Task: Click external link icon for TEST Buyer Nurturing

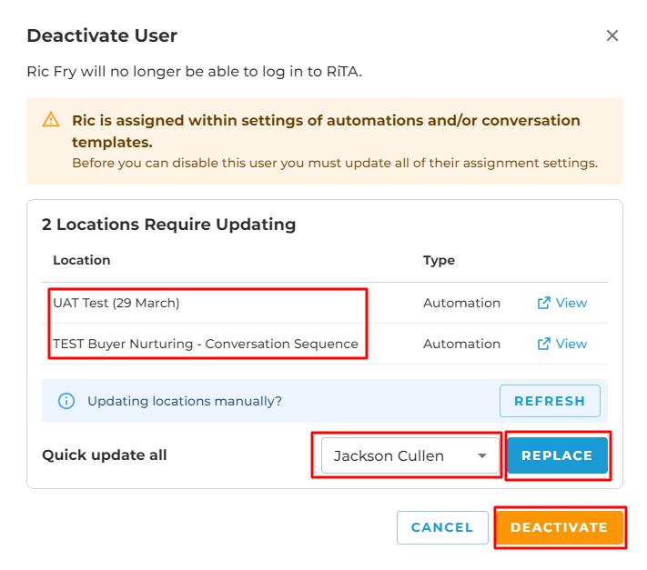Action: pos(543,344)
